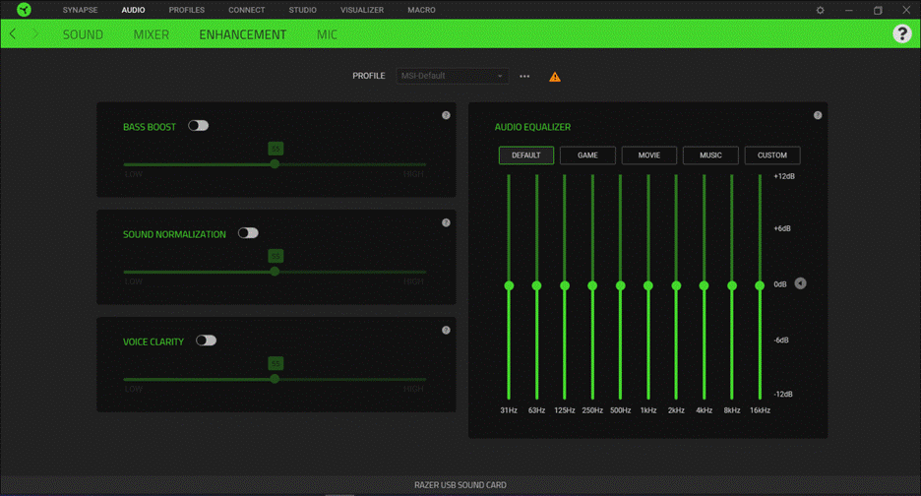Screen dimensions: 921x496
Task: Click the 8kHz equalizer band handle
Action: click(x=732, y=285)
